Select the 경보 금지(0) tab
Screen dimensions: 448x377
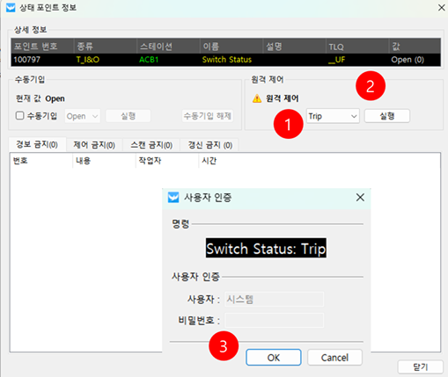coord(37,144)
